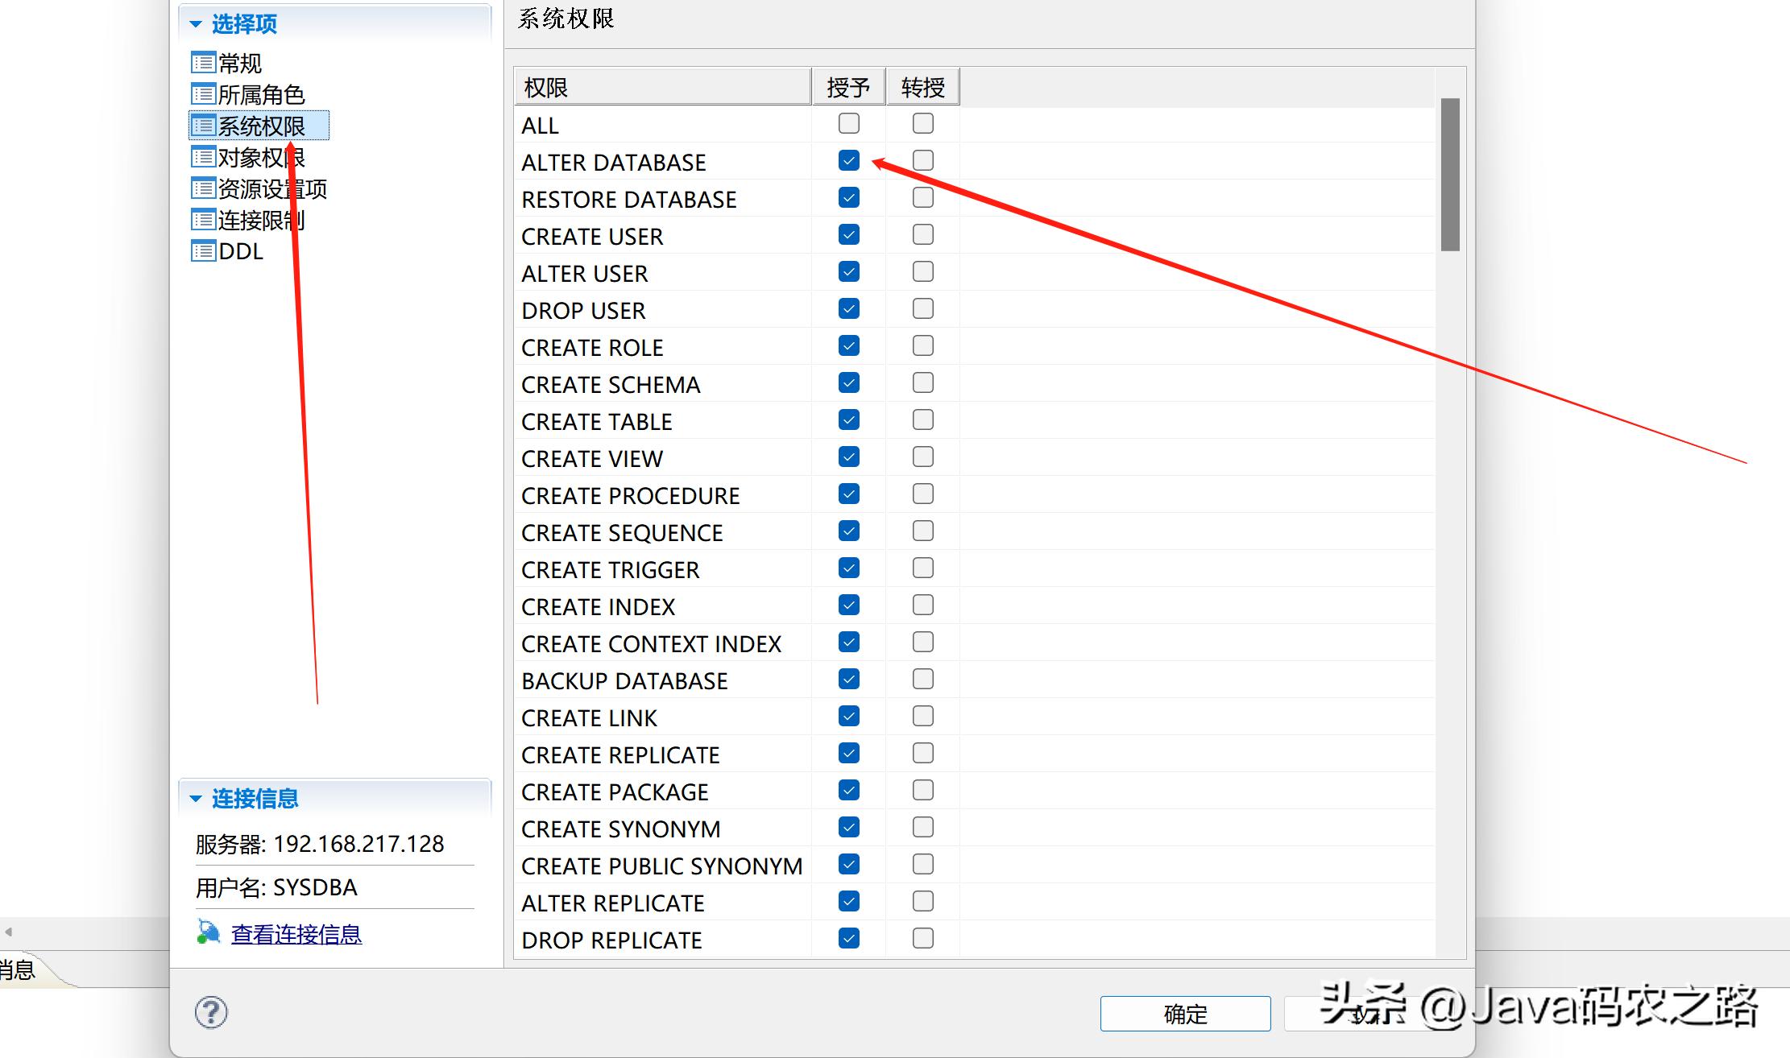Click the DDL page icon

pos(203,251)
